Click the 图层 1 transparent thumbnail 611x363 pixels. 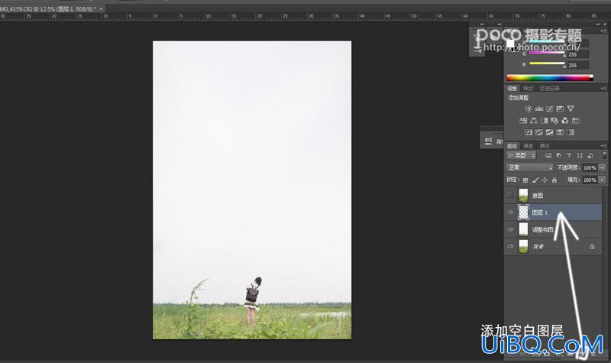(x=523, y=212)
